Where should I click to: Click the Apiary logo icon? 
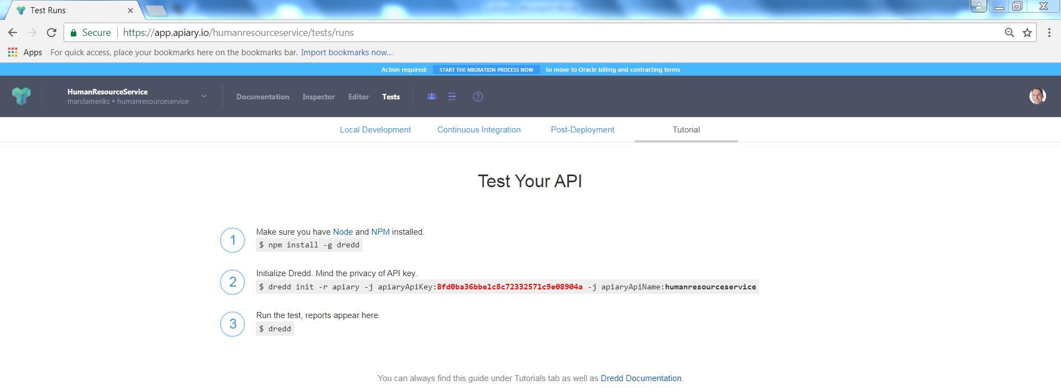coord(21,96)
